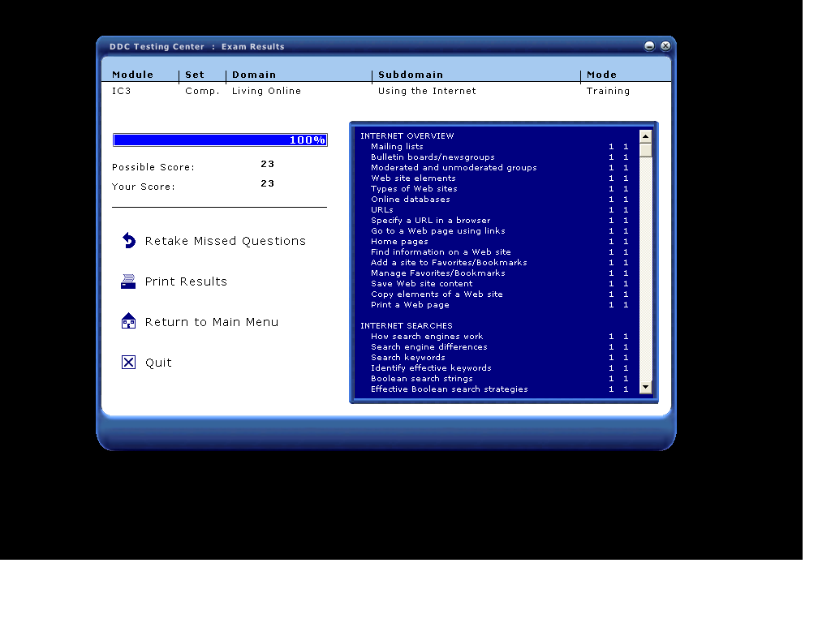Click the Mode column header
This screenshot has height=623, width=831.
click(601, 75)
